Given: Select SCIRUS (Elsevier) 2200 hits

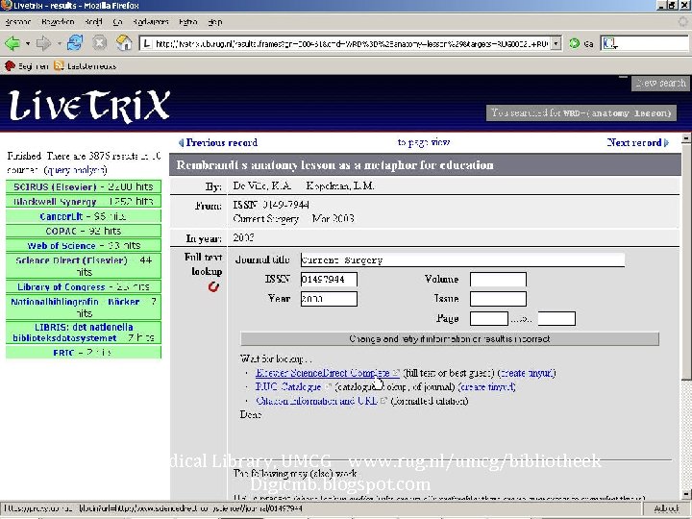Looking at the screenshot, I should [84, 186].
